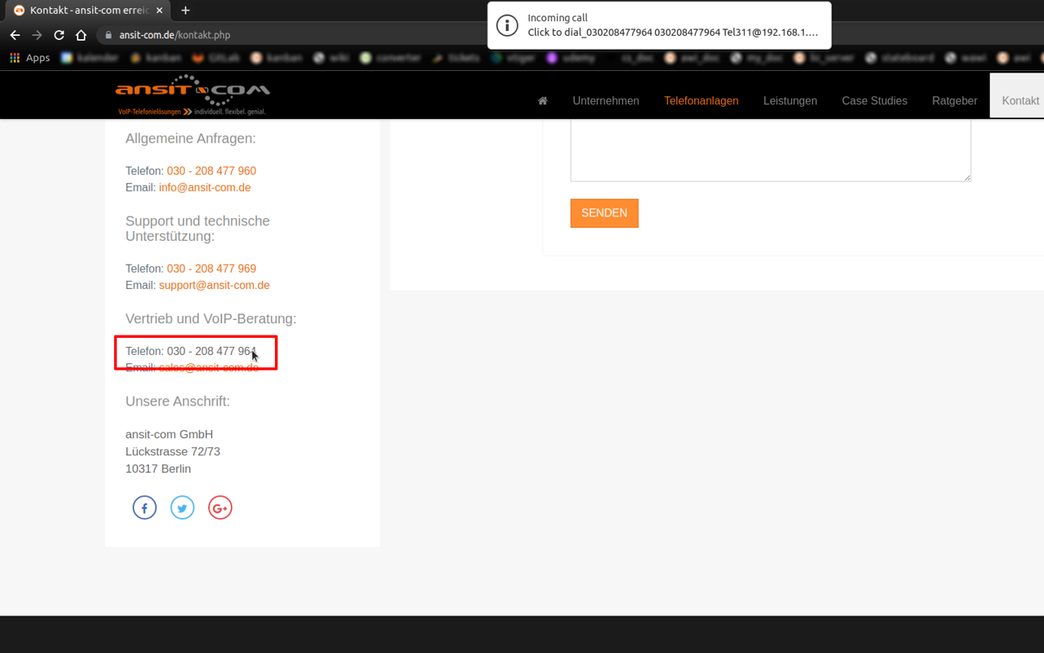Open the Apps shortcut in the bookmarks bar
1044x653 pixels.
click(29, 57)
